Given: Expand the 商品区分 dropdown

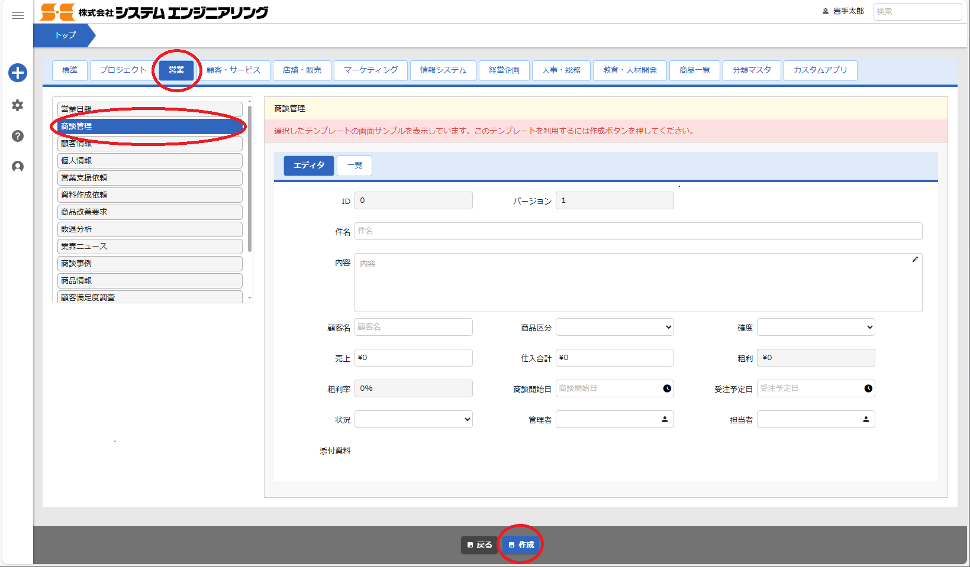Looking at the screenshot, I should pos(614,327).
